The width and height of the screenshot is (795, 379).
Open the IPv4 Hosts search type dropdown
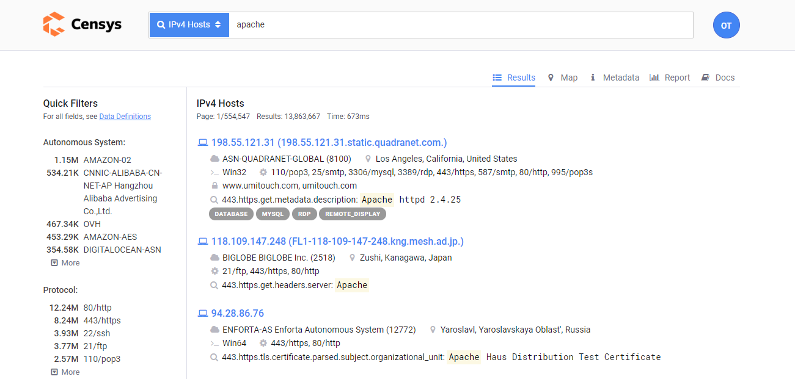tap(189, 25)
